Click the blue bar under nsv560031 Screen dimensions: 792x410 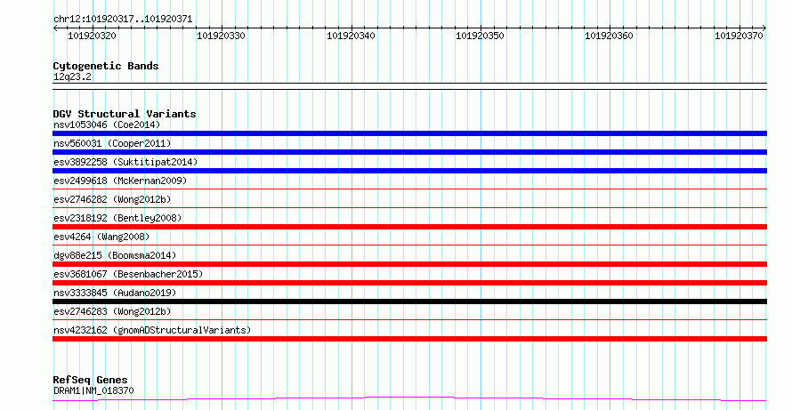(409, 152)
